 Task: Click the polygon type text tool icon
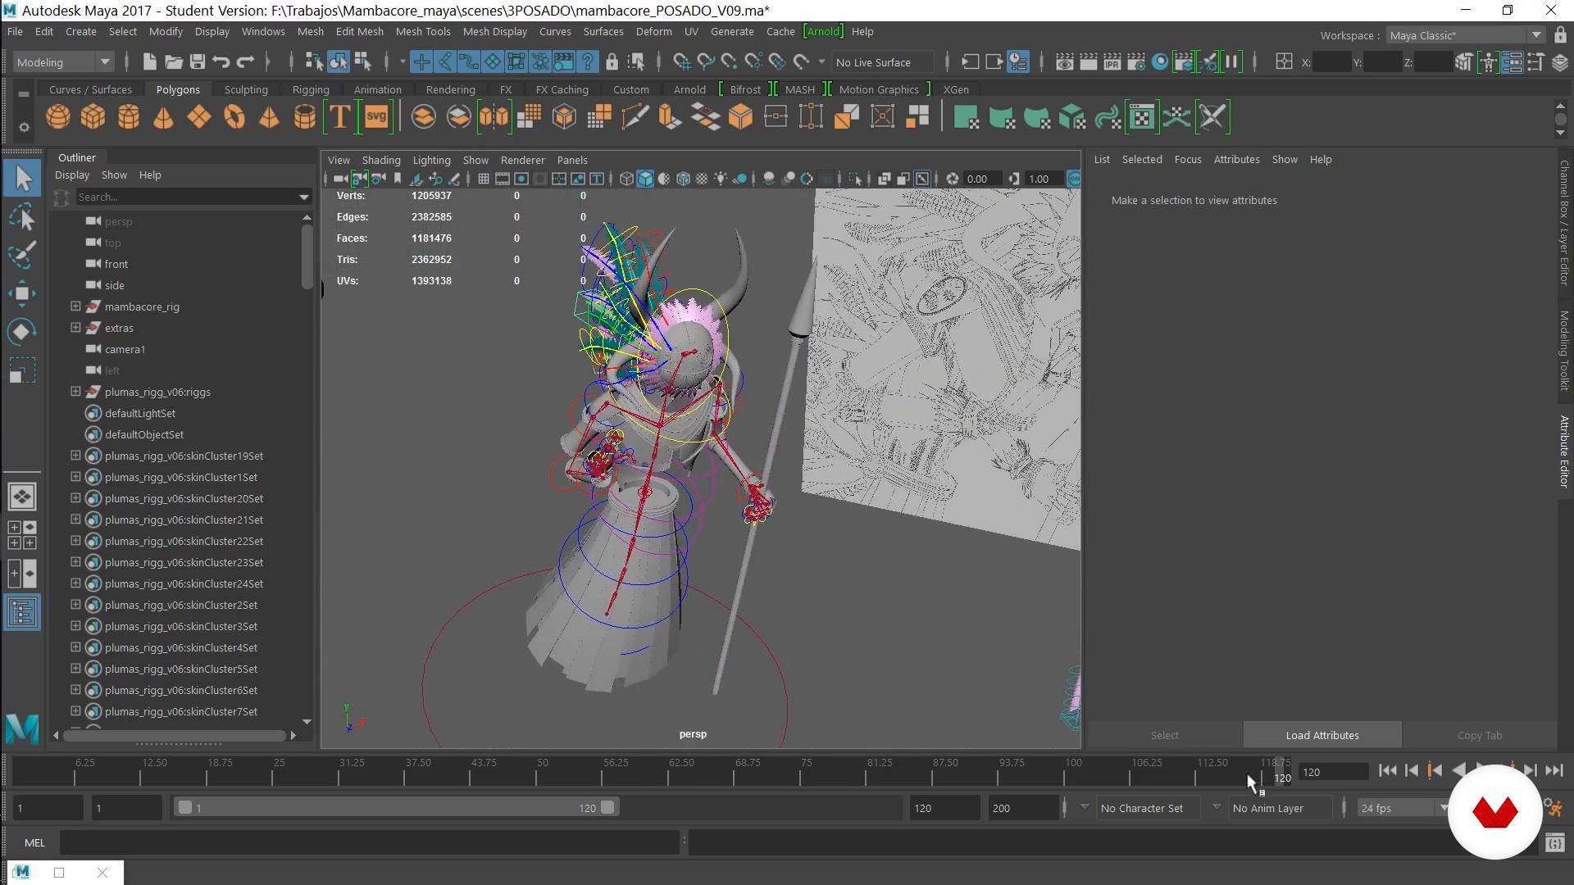339,117
